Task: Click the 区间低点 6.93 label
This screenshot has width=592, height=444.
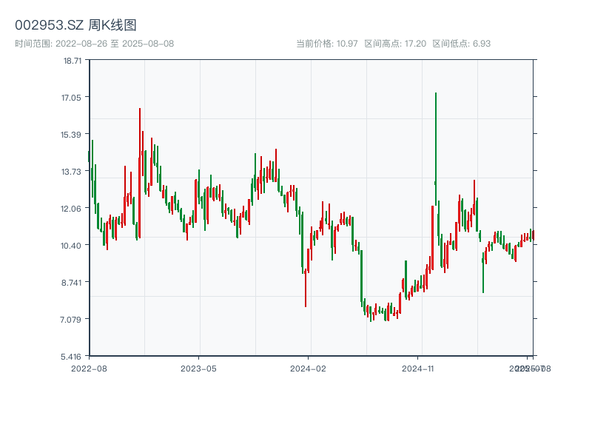Action: pos(461,44)
